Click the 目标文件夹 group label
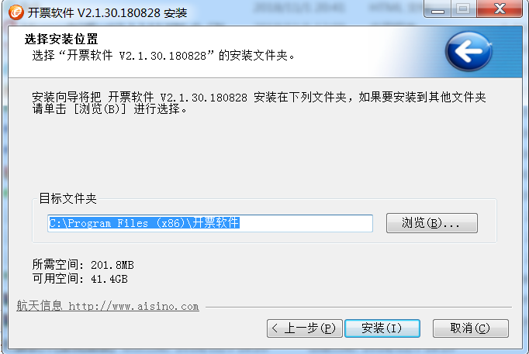 click(67, 198)
